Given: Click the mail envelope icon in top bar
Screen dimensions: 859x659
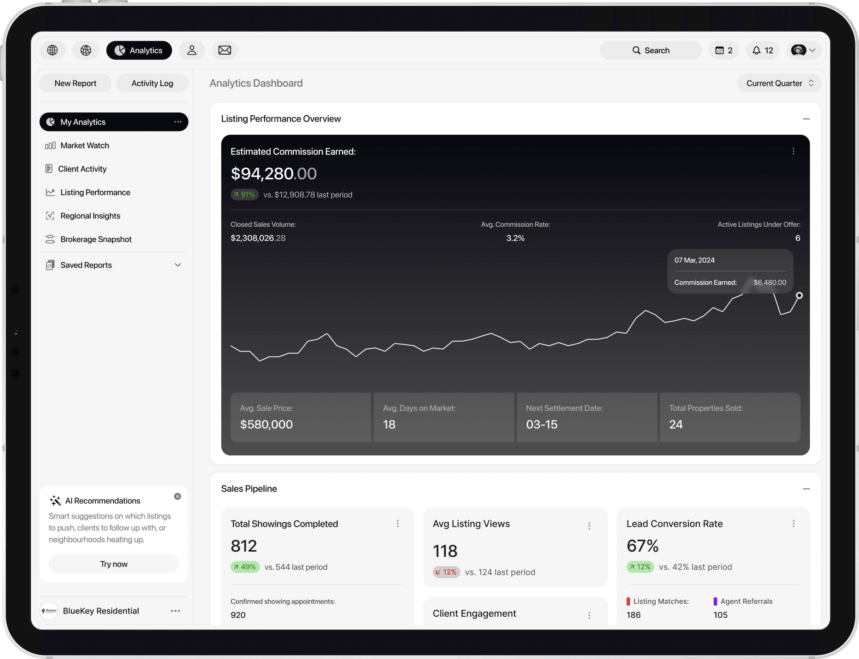Looking at the screenshot, I should [224, 50].
